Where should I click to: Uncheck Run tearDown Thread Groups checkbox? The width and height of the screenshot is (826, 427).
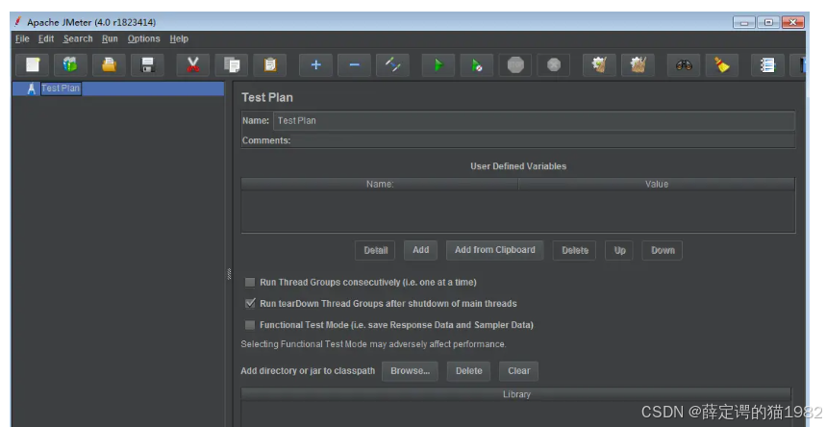click(250, 304)
